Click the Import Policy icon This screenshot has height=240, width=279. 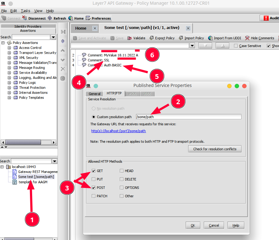point(181,38)
